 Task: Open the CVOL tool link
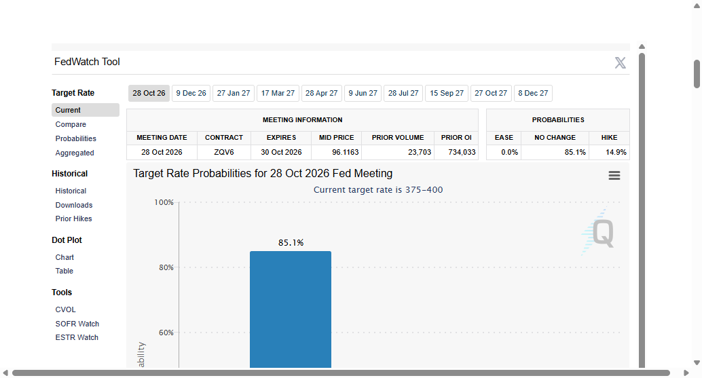click(x=65, y=309)
